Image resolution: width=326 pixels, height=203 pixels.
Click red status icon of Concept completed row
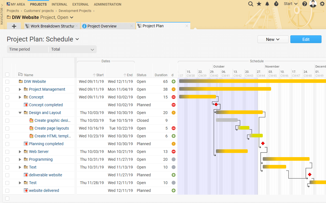174,105
